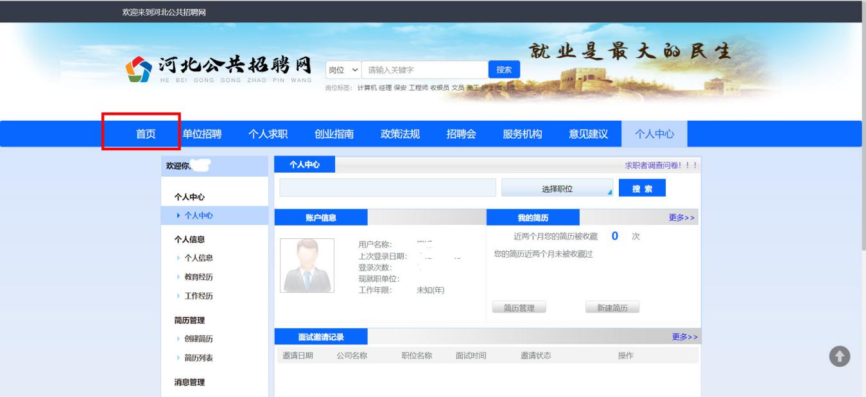Open the 创业指南 navigation item
866x397 pixels.
(334, 134)
